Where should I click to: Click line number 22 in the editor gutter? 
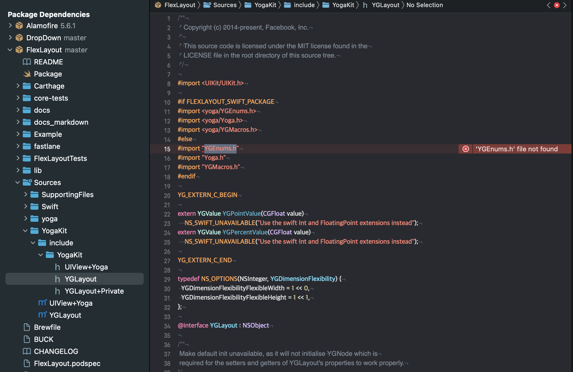click(x=167, y=214)
